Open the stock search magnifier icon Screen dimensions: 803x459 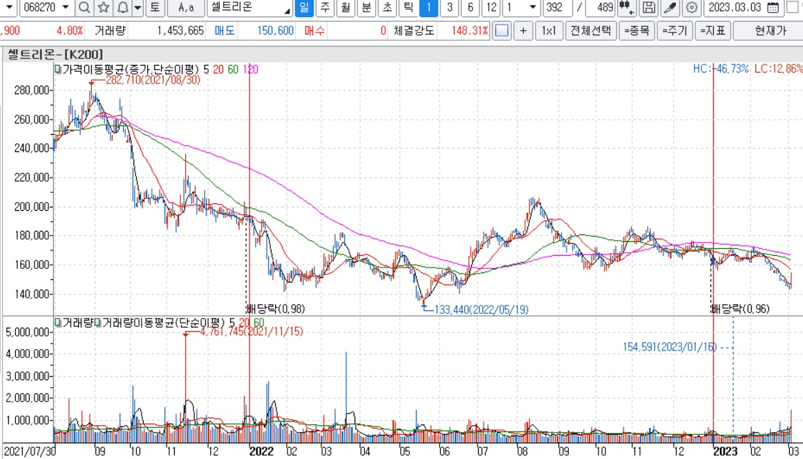click(x=84, y=7)
